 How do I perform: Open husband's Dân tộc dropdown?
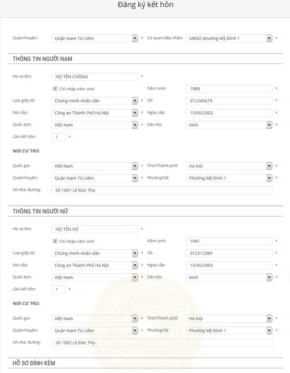[229, 125]
